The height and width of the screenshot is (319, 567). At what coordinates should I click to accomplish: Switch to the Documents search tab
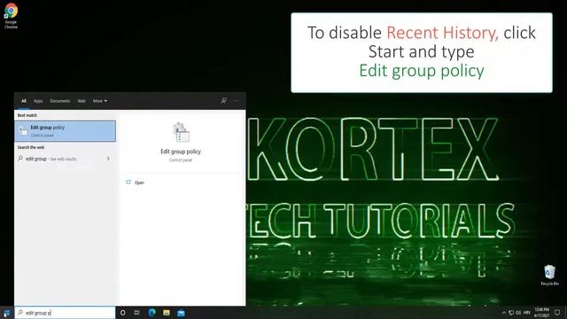pos(60,101)
